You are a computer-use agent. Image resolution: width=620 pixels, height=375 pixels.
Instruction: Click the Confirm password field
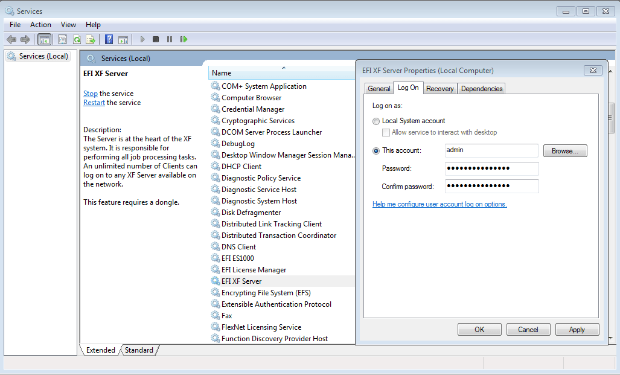pos(491,187)
